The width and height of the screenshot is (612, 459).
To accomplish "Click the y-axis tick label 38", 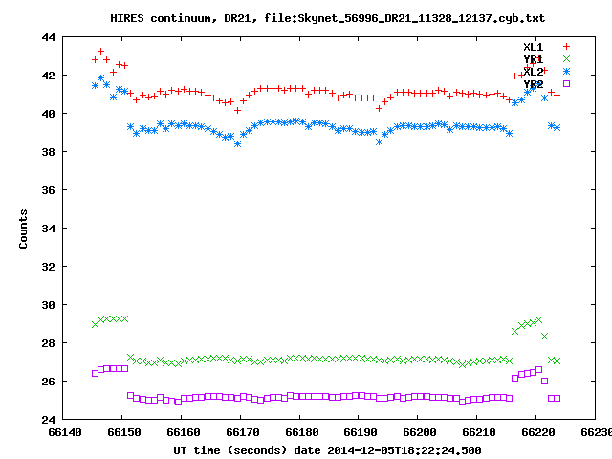I will point(49,152).
